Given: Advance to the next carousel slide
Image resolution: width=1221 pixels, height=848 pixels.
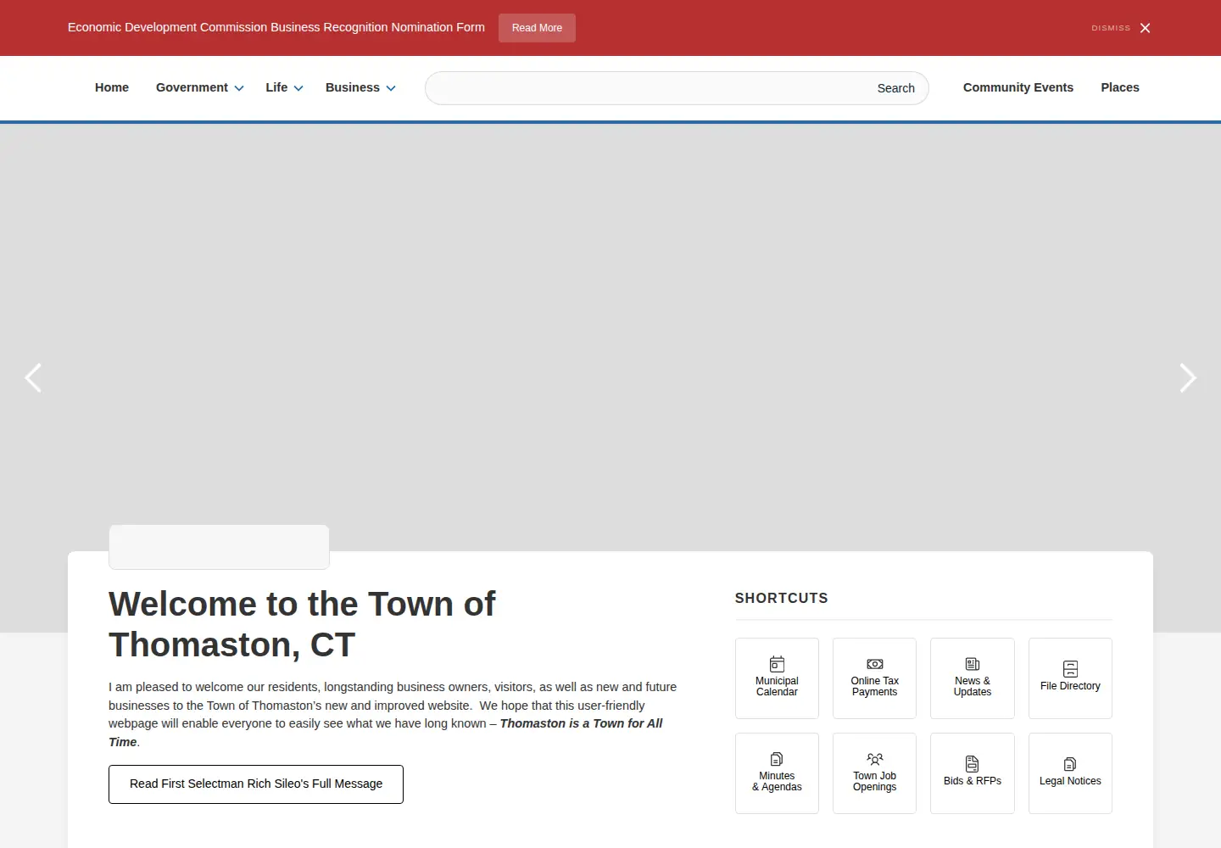Looking at the screenshot, I should [x=1188, y=377].
